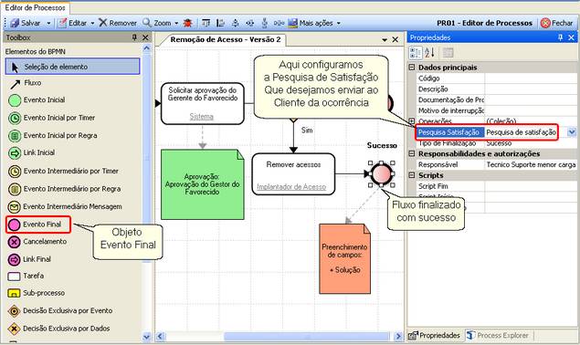580x345 pixels.
Task: Select the Link Final element icon
Action: point(14,259)
